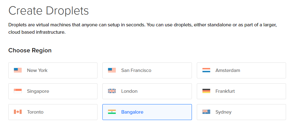This screenshot has width=294, height=124.
Task: Click the UK flag beside London
Action: click(112, 91)
